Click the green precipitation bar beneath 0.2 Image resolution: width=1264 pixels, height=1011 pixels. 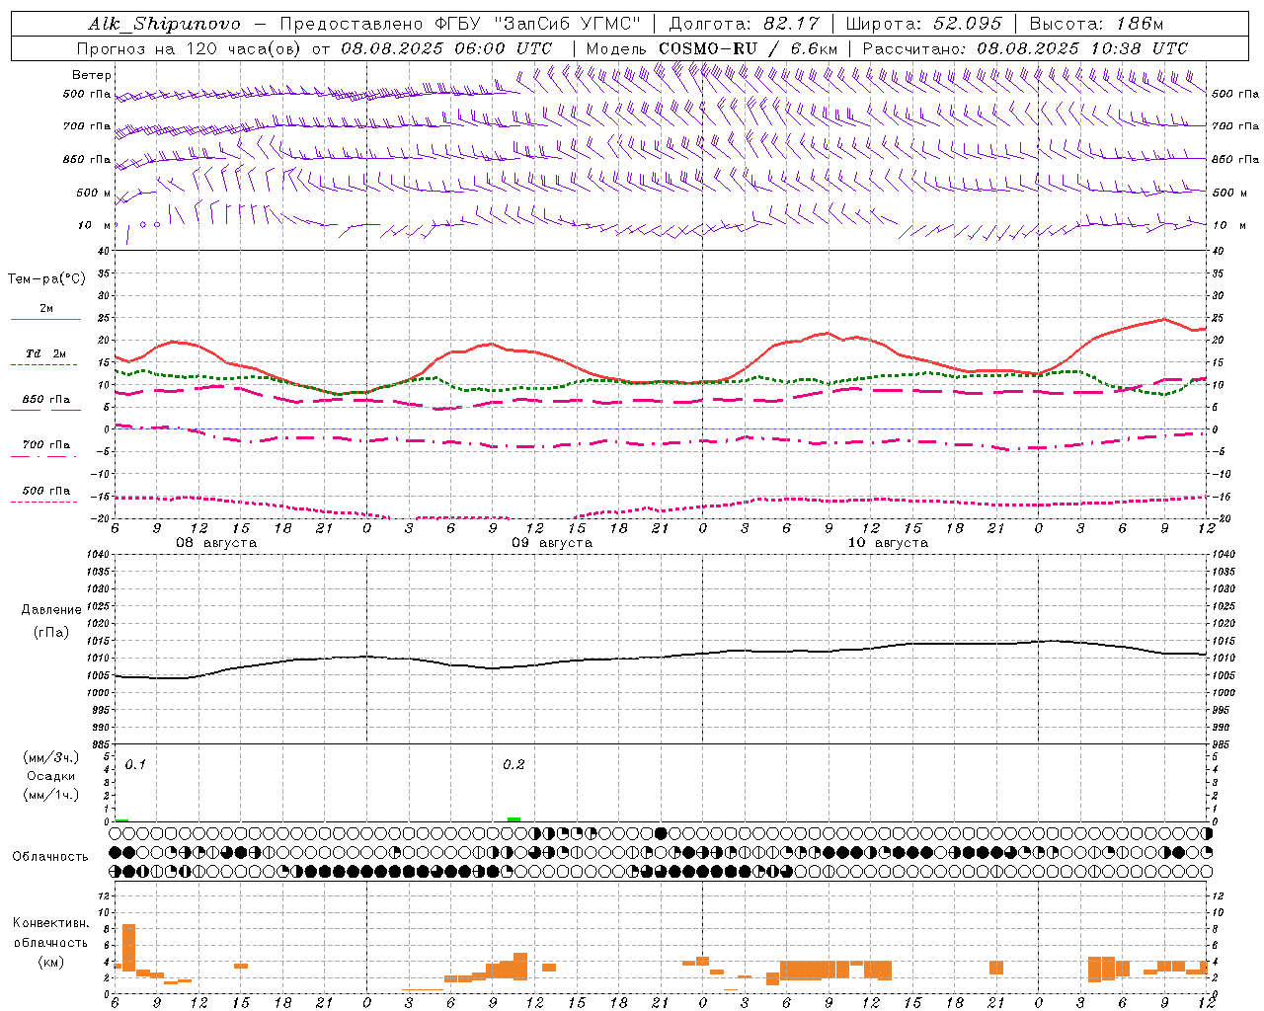(513, 819)
